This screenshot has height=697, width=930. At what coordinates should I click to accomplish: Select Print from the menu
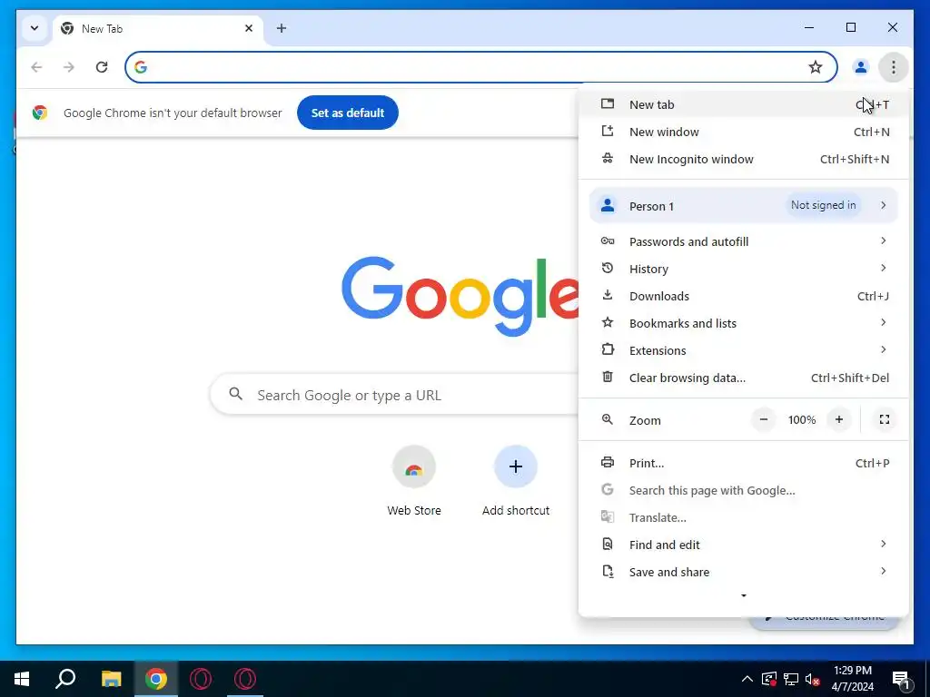(743, 463)
